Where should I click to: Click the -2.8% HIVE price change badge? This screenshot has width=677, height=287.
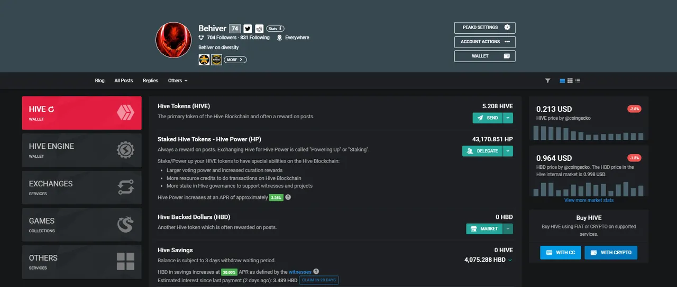click(x=634, y=109)
